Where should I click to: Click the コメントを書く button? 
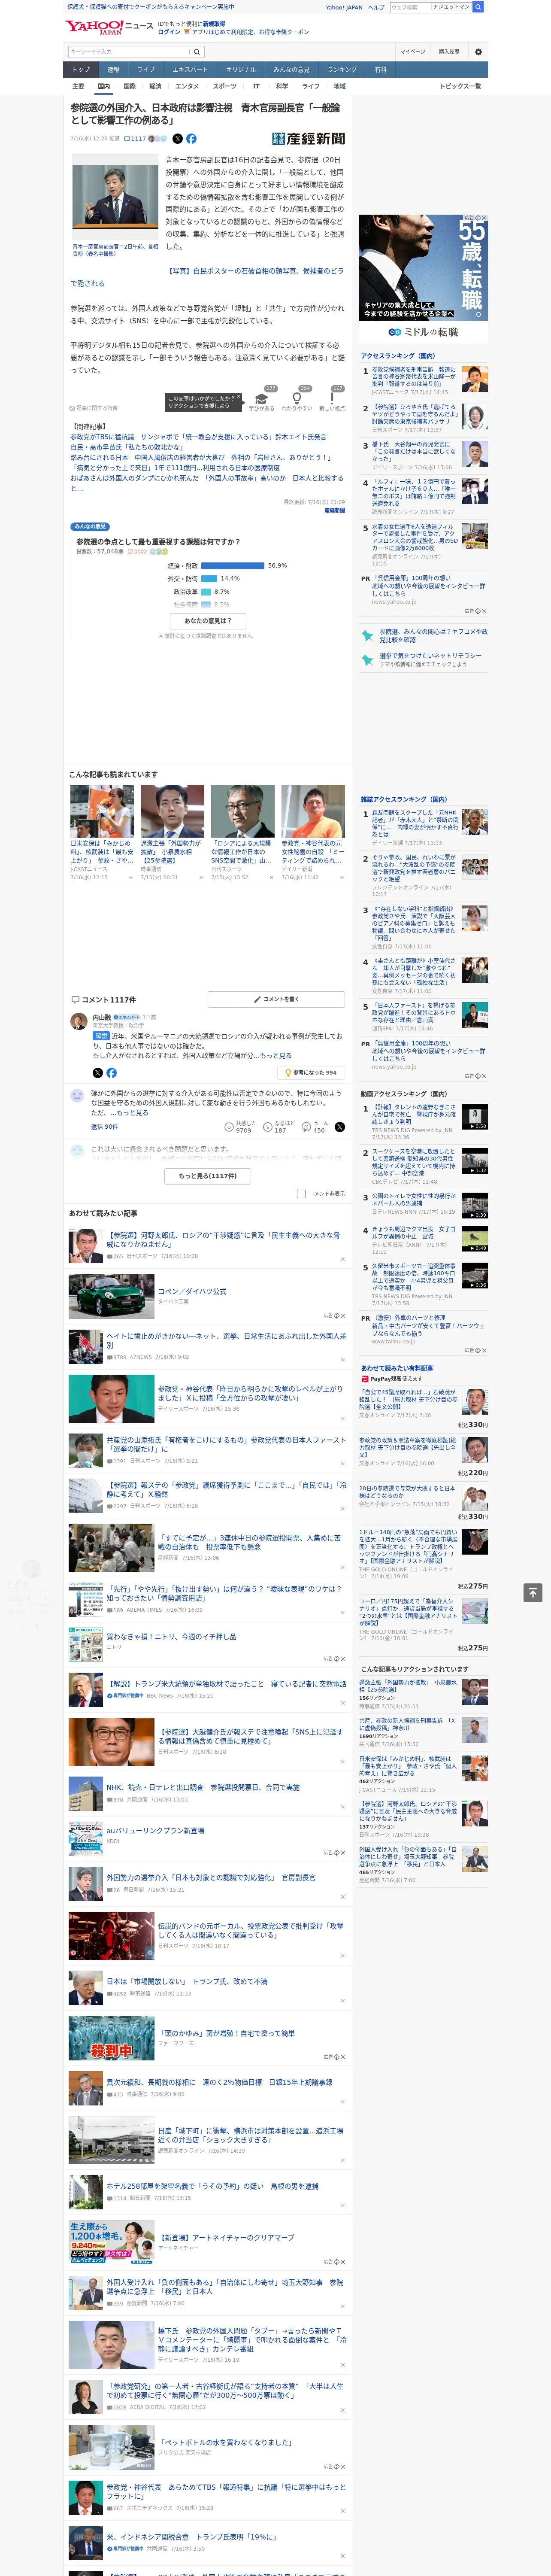point(276,999)
